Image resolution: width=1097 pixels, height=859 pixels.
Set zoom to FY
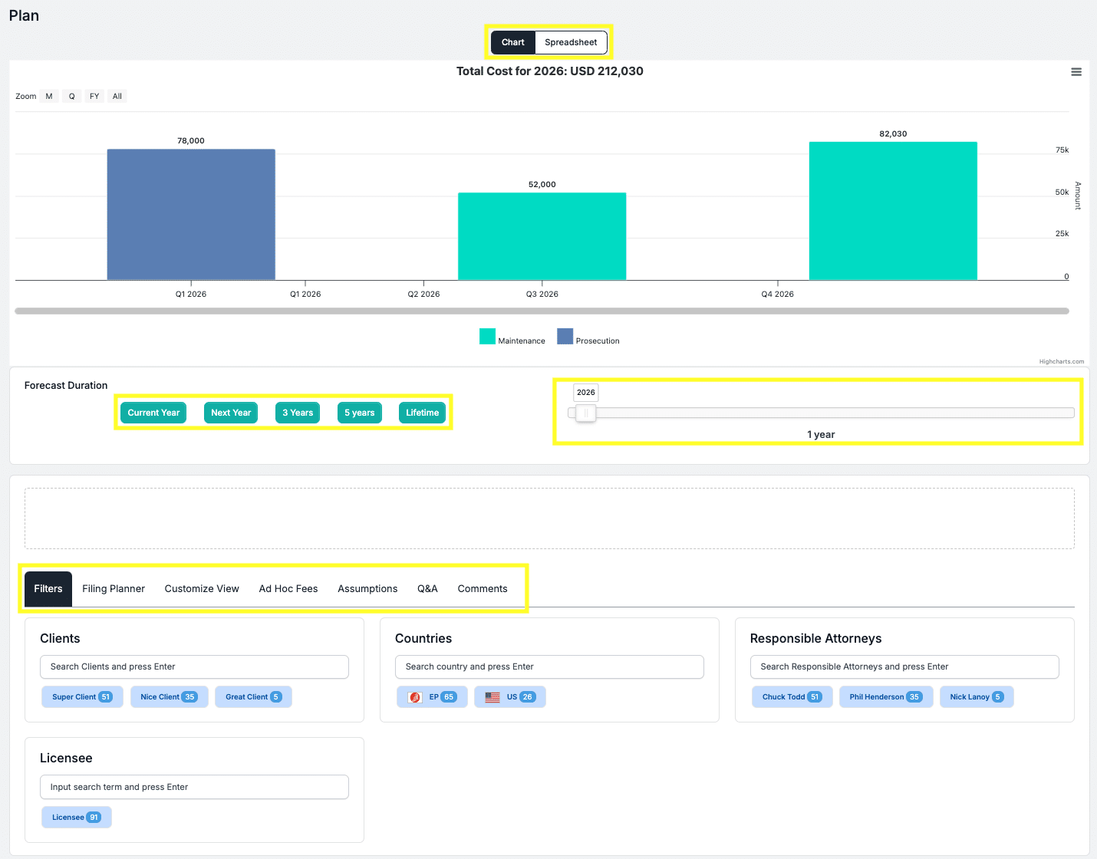coord(94,97)
